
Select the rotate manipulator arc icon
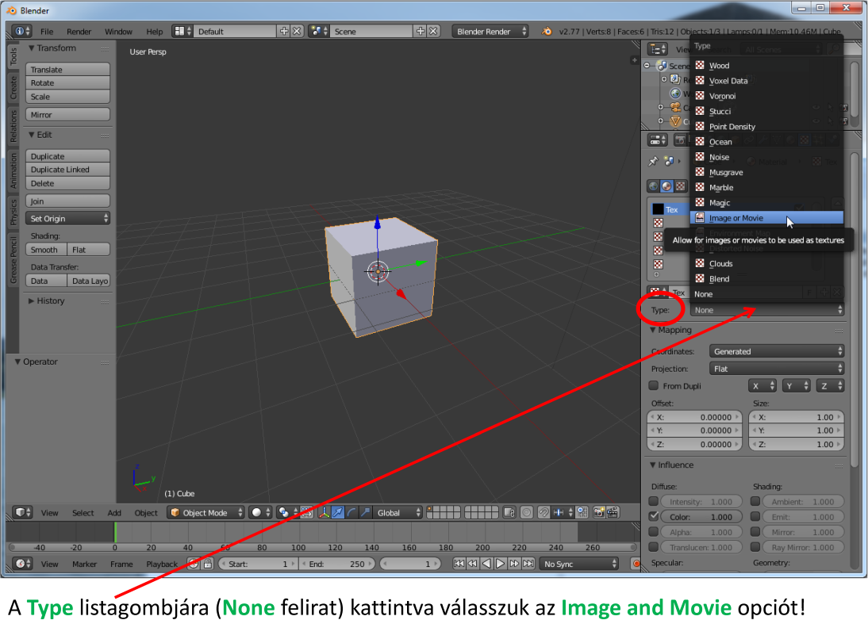coord(351,513)
